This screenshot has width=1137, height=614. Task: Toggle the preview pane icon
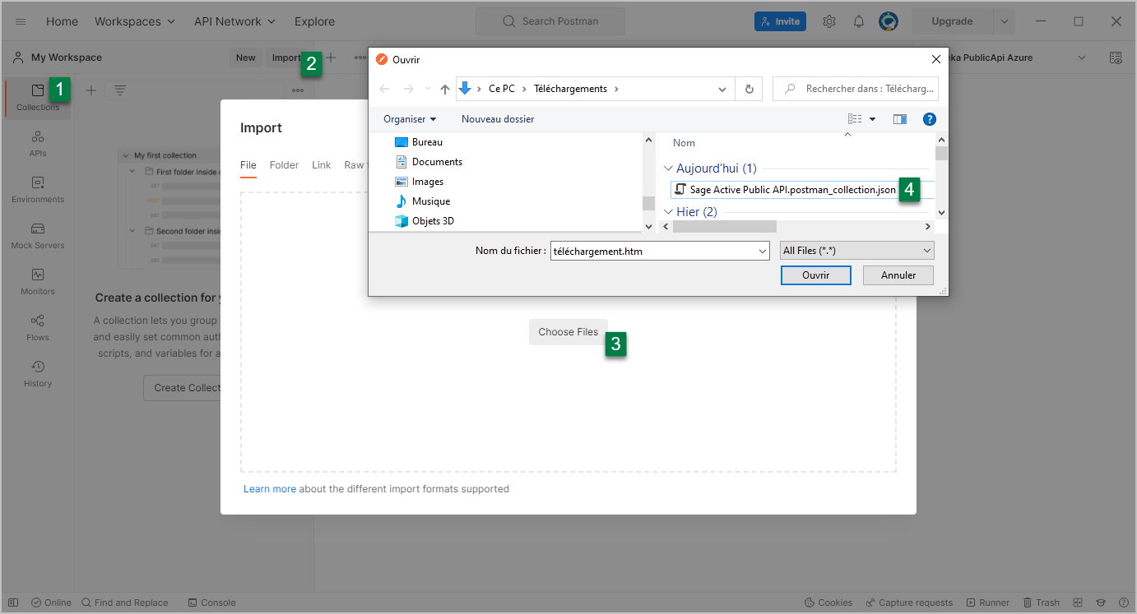coord(899,119)
